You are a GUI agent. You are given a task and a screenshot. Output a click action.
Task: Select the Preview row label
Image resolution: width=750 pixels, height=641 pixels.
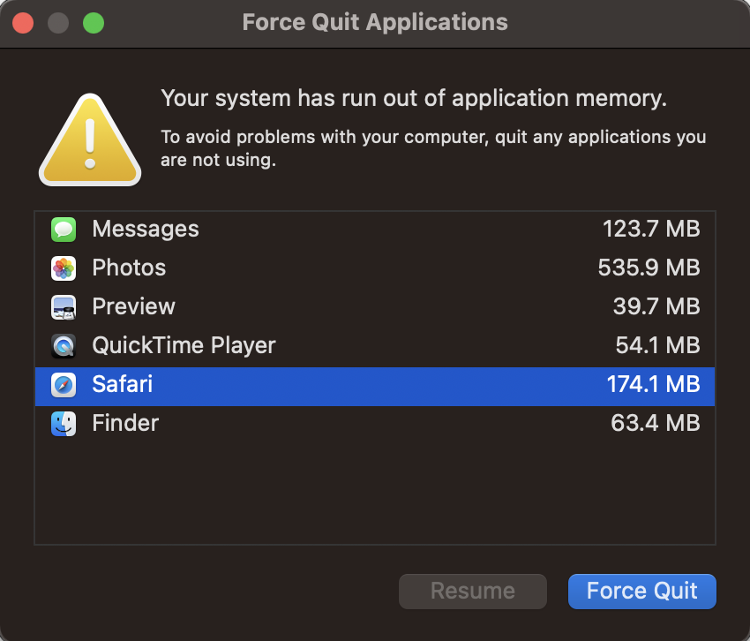pos(134,306)
